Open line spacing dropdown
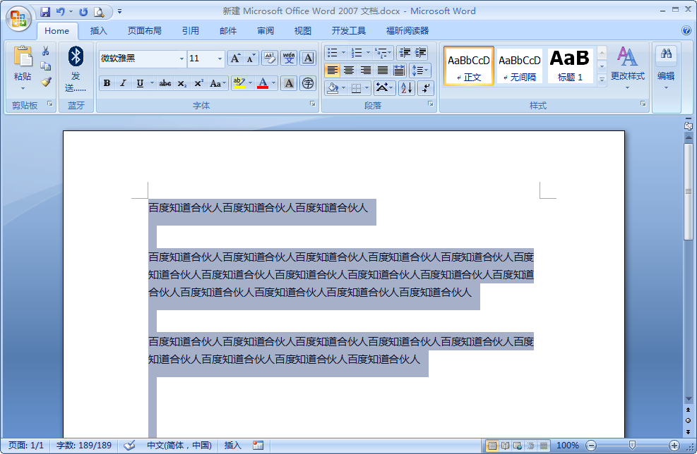 click(419, 70)
